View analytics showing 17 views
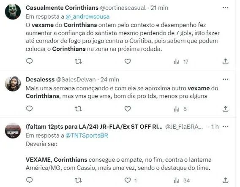 point(181,62)
